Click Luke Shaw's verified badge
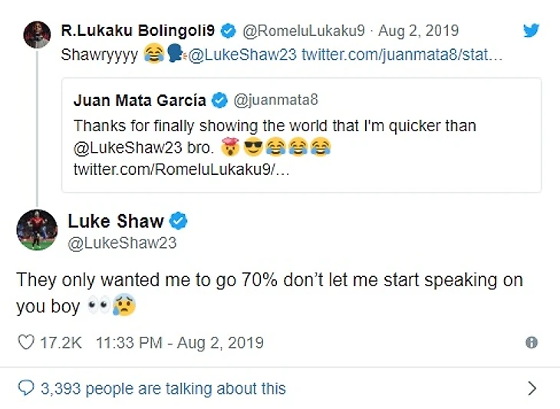The image size is (560, 409). click(x=180, y=222)
